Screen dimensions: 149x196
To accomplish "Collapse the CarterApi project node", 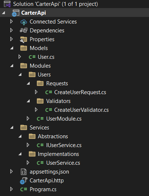I will pyautogui.click(x=3, y=13).
